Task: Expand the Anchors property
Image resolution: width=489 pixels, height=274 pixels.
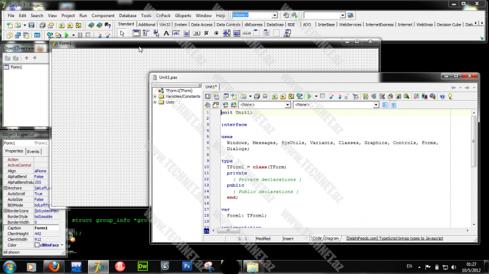Action: point(6,188)
